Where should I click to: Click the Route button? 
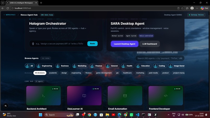tap(92, 44)
